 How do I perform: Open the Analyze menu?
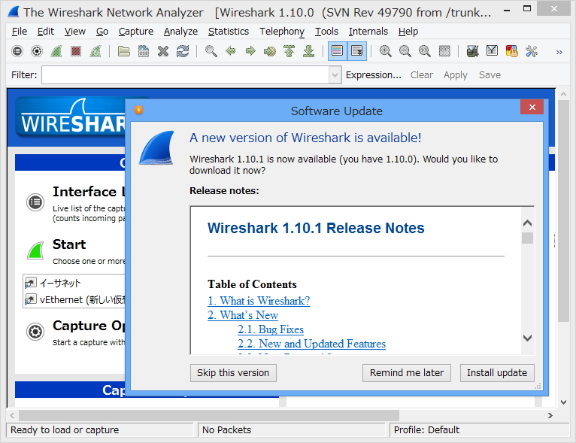coord(180,32)
